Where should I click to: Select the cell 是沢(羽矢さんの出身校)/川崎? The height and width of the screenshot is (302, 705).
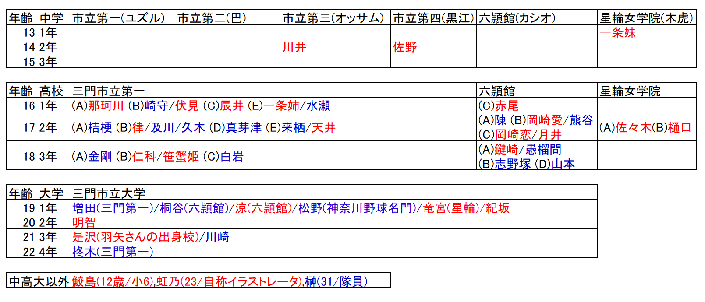pos(333,236)
